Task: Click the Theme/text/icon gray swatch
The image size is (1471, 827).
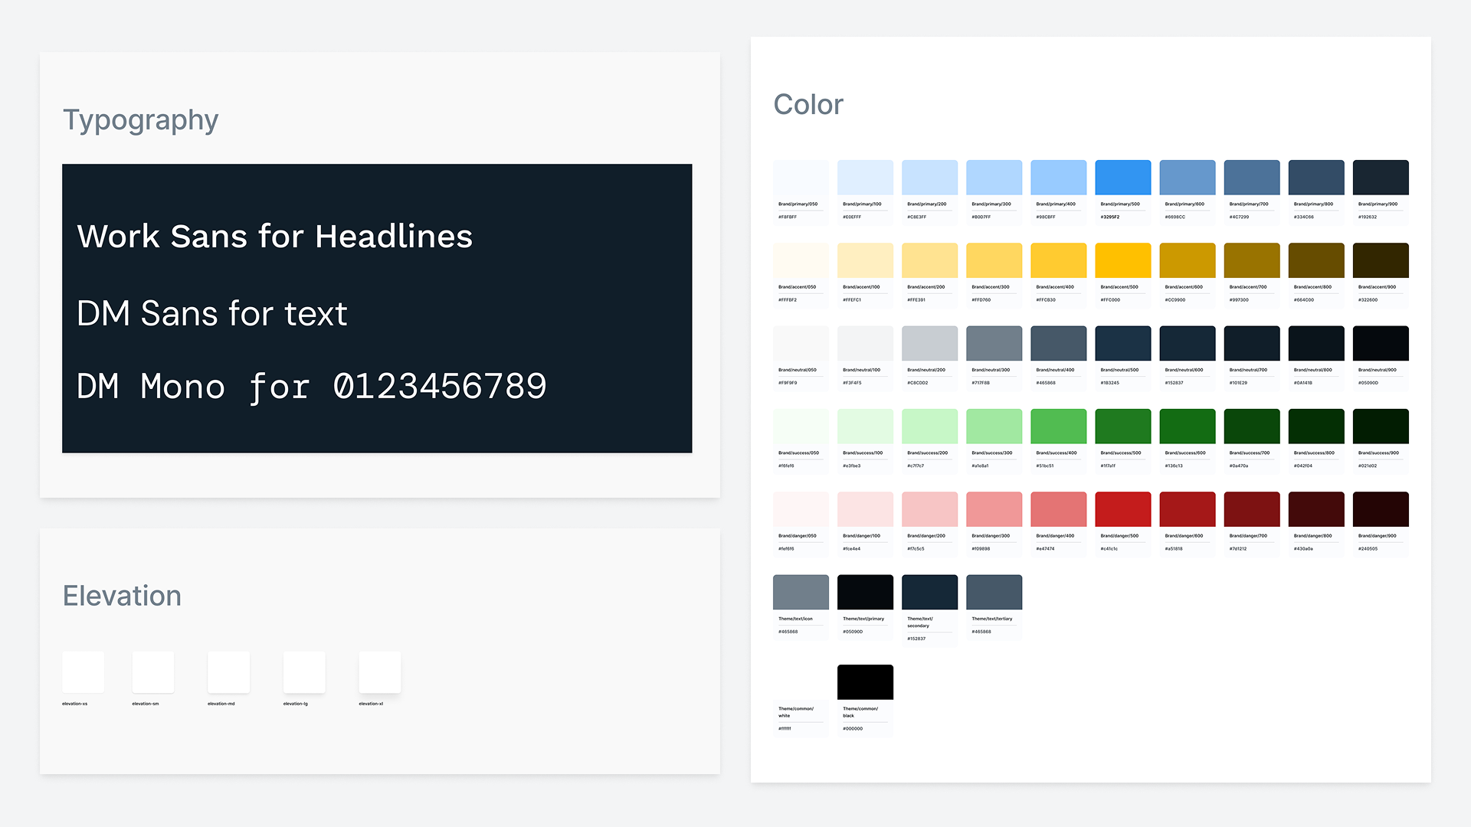Action: [x=801, y=592]
